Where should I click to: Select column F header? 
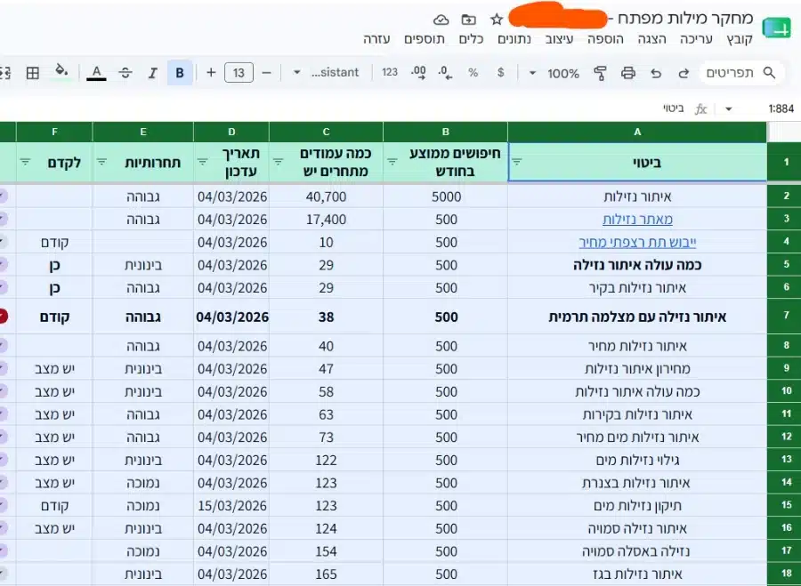coord(54,132)
